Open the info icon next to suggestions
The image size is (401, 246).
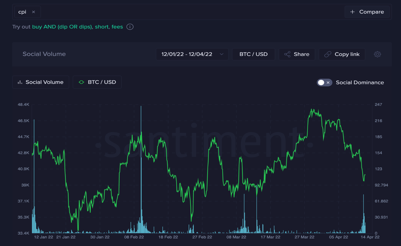tap(130, 27)
